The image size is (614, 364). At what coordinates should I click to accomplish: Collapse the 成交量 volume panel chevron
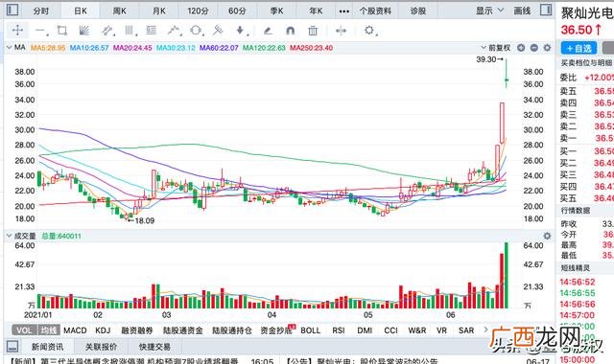tap(9, 236)
